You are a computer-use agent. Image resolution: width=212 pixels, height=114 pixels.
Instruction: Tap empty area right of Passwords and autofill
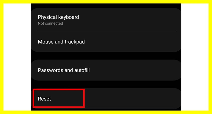pos(135,70)
